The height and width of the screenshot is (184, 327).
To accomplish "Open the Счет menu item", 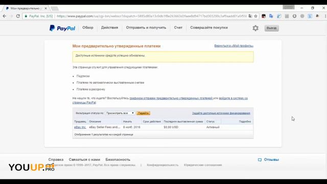I will [178, 28].
